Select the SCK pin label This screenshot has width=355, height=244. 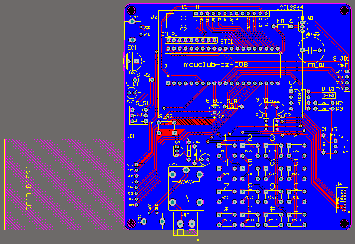click(131, 199)
